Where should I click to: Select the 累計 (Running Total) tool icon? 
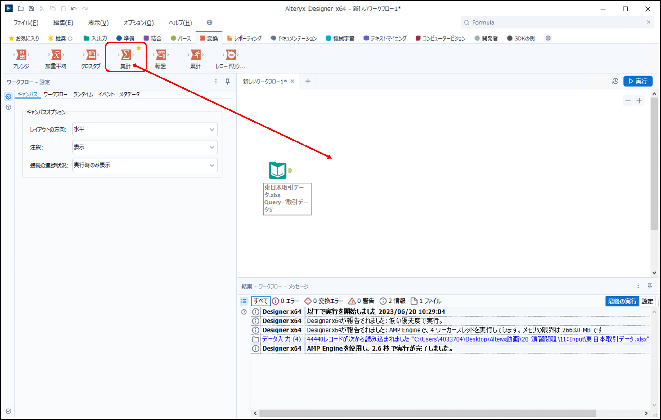tap(196, 55)
